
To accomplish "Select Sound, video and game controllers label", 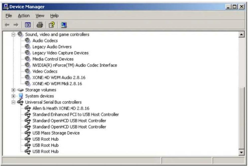I will 57,34.
